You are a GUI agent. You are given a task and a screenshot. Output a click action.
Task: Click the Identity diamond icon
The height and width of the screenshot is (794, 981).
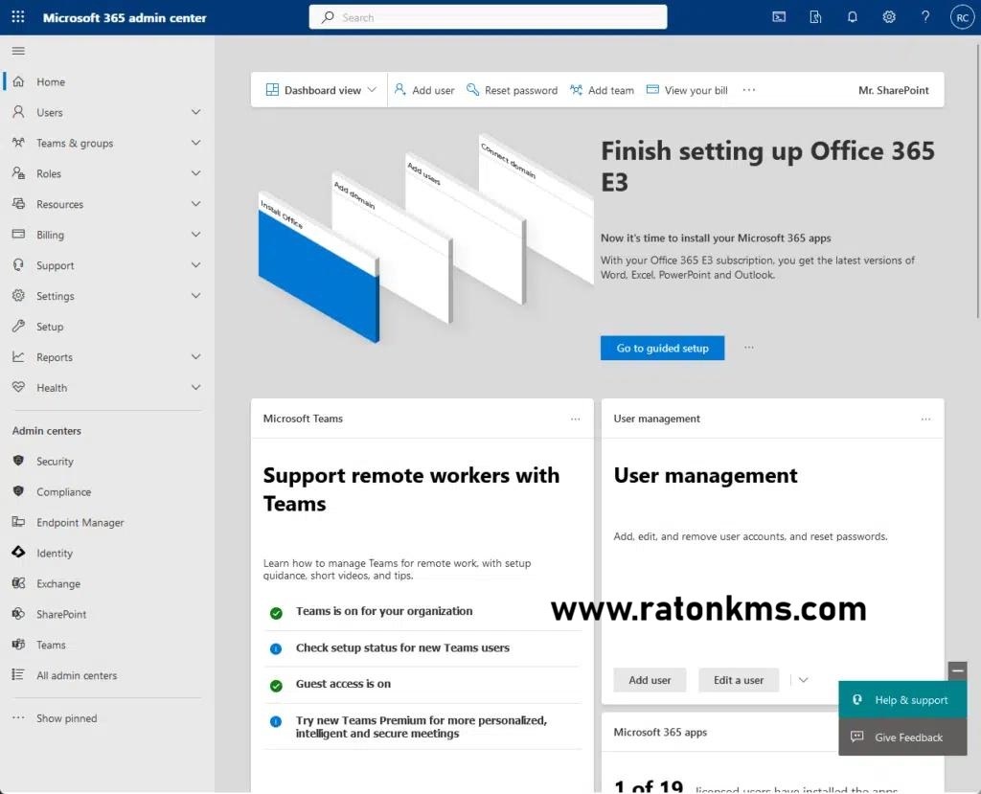pyautogui.click(x=19, y=553)
